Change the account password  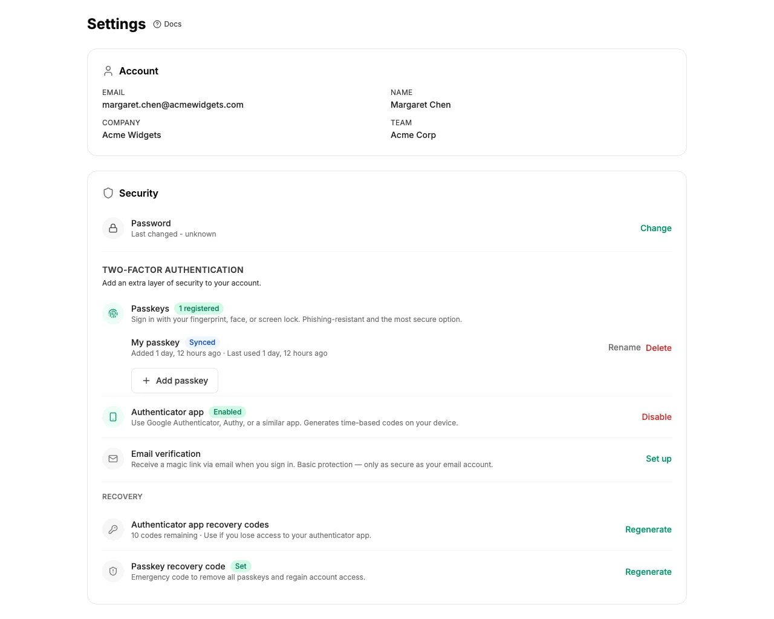coord(655,228)
